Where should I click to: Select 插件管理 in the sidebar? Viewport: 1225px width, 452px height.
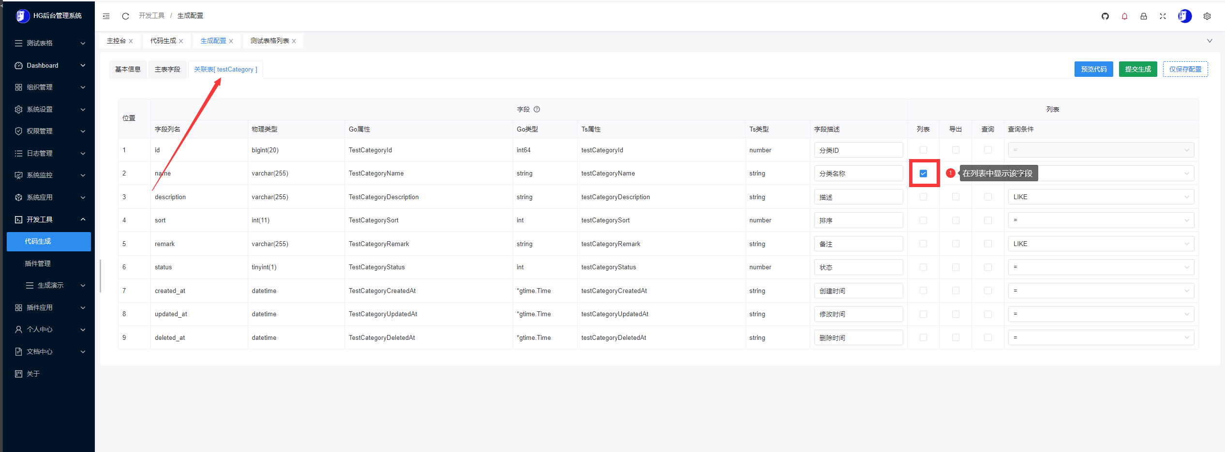[38, 263]
